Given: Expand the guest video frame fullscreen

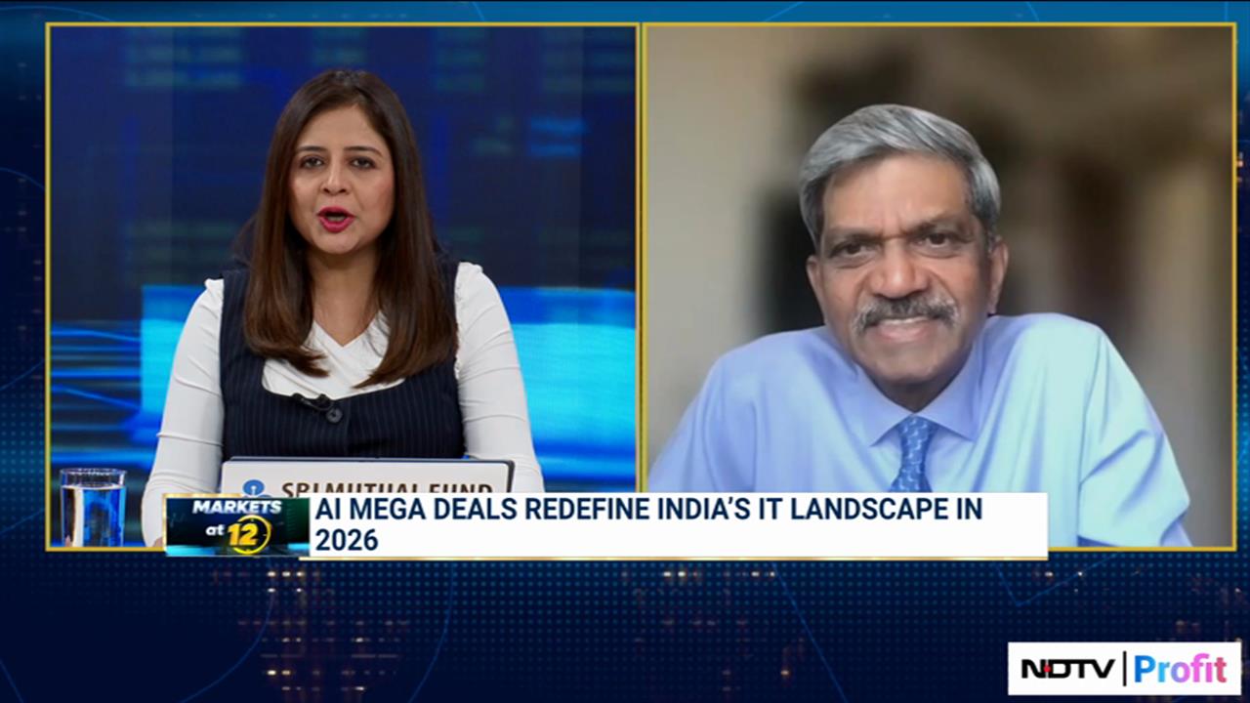Looking at the screenshot, I should pos(936,288).
